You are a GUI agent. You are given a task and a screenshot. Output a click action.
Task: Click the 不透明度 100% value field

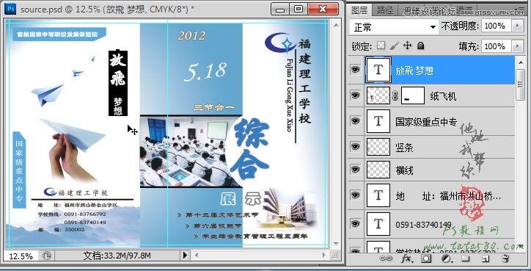point(497,26)
